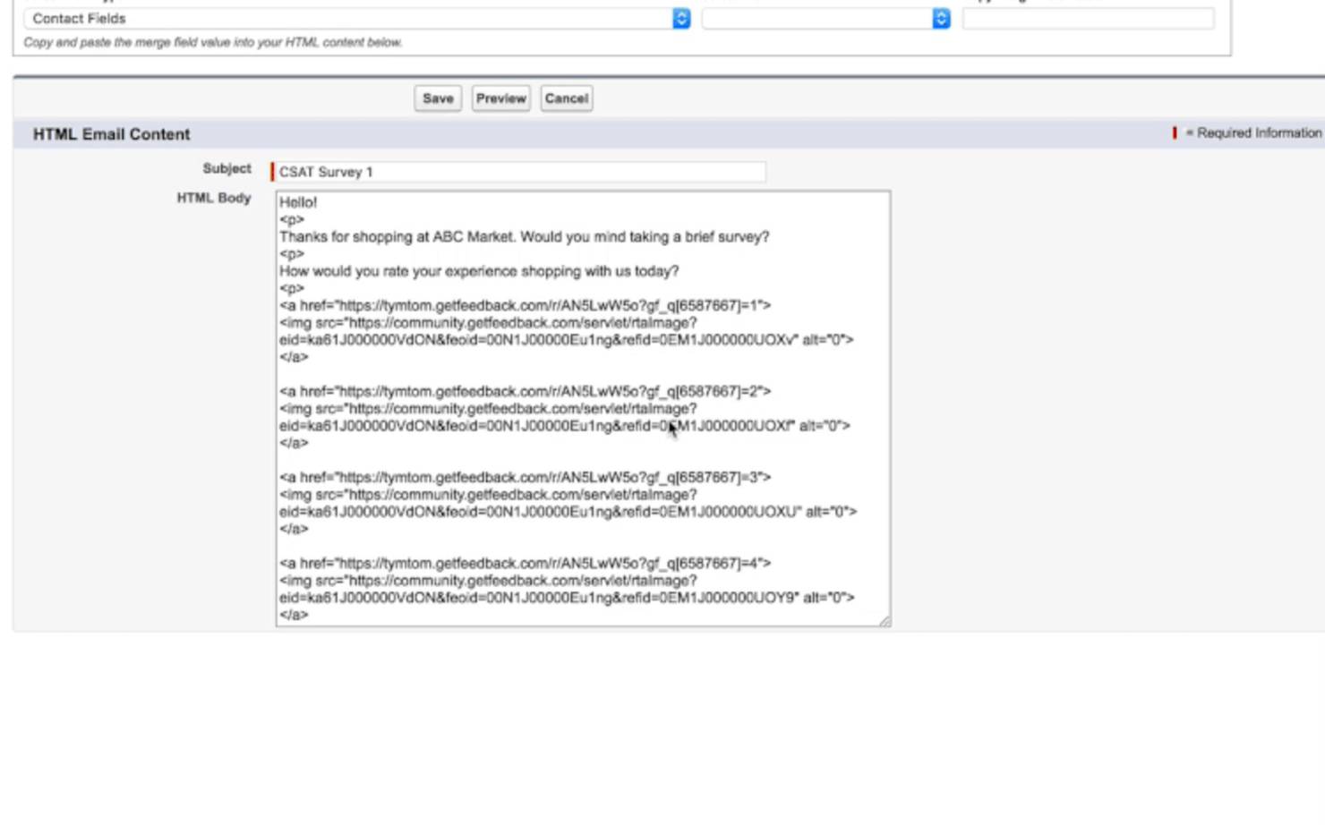Click the line containing refid ending UOY9
1325x825 pixels.
(567, 598)
